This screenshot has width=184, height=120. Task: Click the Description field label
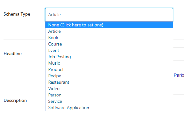15,100
